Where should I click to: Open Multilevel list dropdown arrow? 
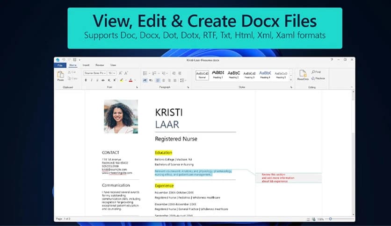pyautogui.click(x=167, y=73)
